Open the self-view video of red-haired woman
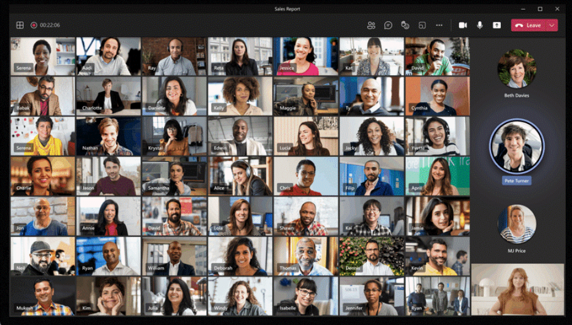Viewport: 572px width, 325px height. (517, 289)
